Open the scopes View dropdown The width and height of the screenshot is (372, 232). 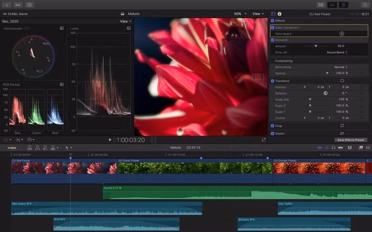[126, 21]
